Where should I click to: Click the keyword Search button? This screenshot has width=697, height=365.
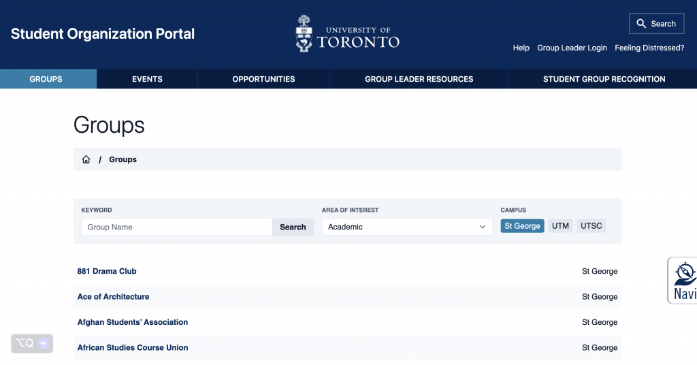pos(293,227)
